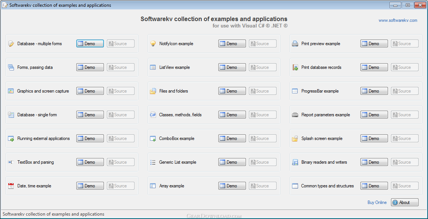The width and height of the screenshot is (428, 219).
Task: Click the windows icon beside Forms, passing data
Action: pyautogui.click(x=11, y=67)
